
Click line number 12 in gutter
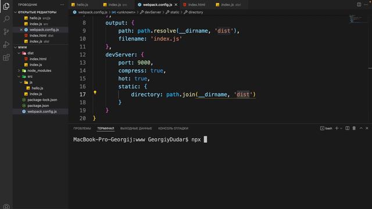click(x=83, y=55)
